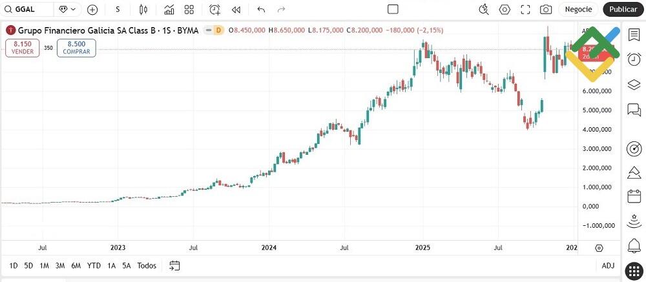Click the 8.500 COMPRAR buy button

click(x=76, y=48)
